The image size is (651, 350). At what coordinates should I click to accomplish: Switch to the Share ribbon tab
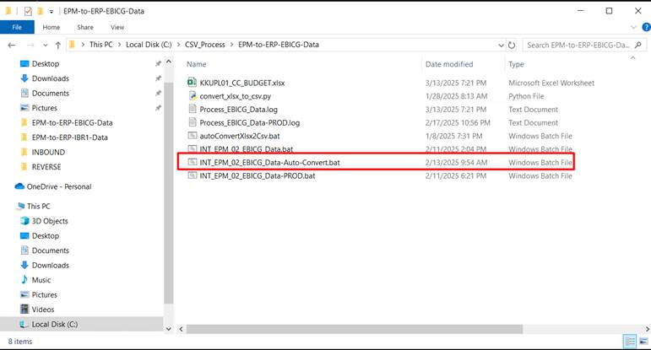click(85, 27)
